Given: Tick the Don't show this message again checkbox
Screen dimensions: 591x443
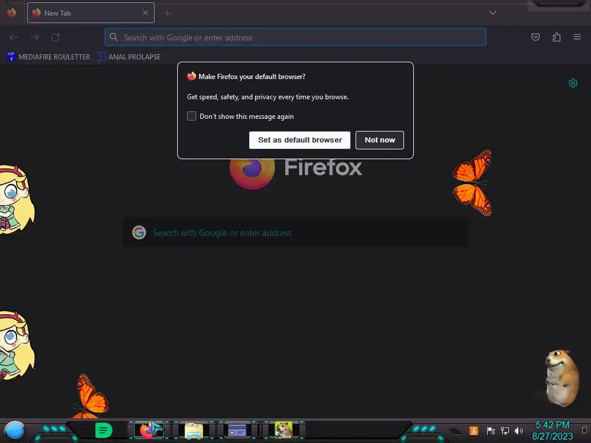Looking at the screenshot, I should point(192,116).
